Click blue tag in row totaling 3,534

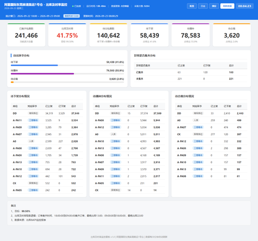click(33, 120)
